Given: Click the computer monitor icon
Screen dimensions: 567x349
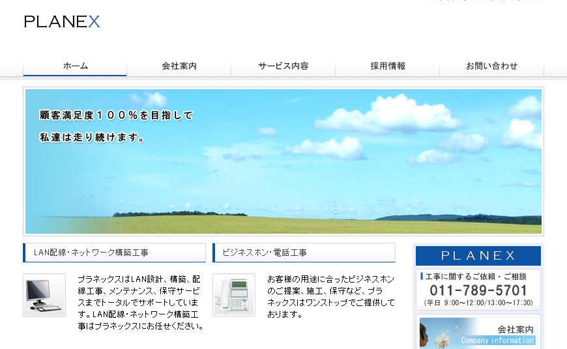Looking at the screenshot, I should [44, 295].
